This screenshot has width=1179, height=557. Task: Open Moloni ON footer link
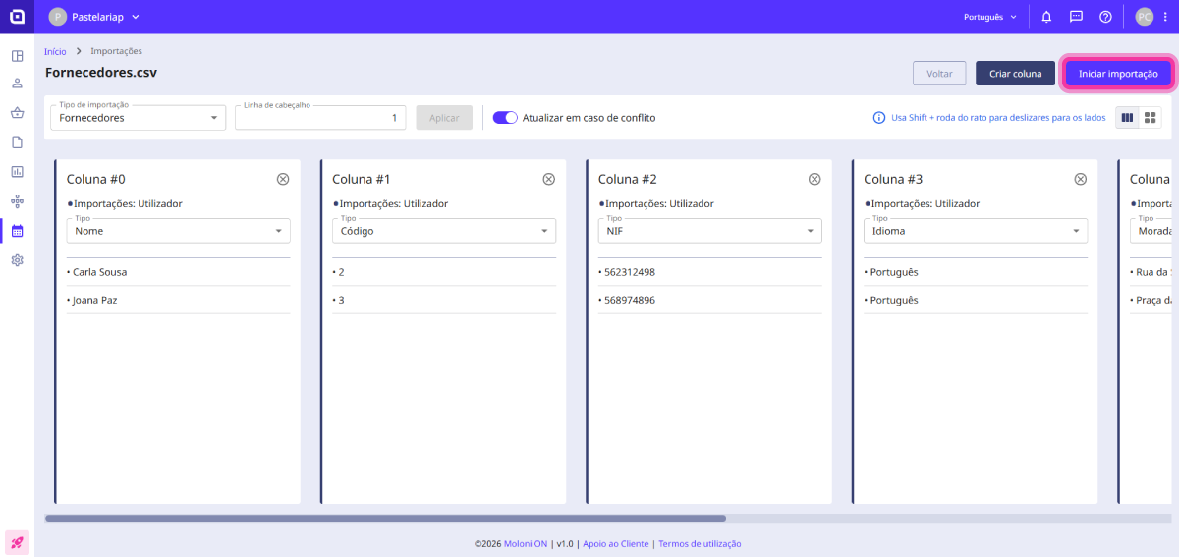coord(527,543)
